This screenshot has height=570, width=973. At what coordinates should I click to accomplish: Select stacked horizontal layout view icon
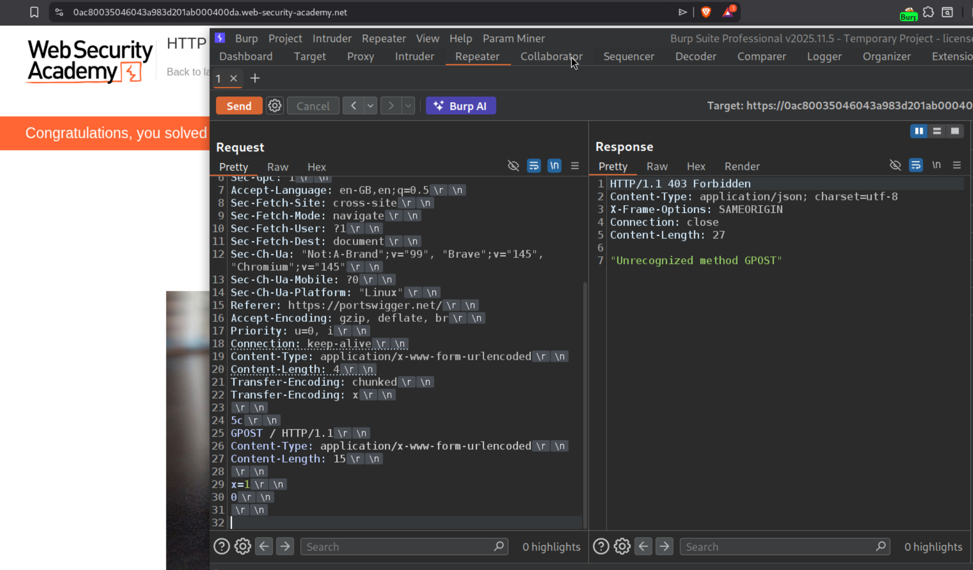pos(937,131)
